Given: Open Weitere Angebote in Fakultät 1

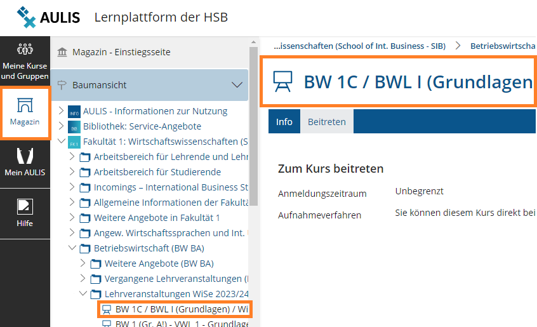Looking at the screenshot, I should 157,218.
